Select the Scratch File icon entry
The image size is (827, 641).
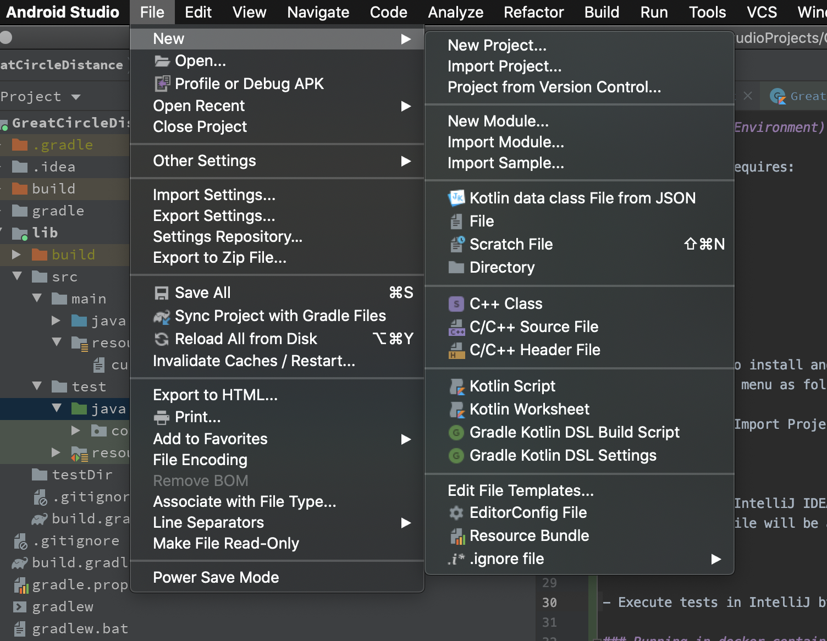pos(457,244)
